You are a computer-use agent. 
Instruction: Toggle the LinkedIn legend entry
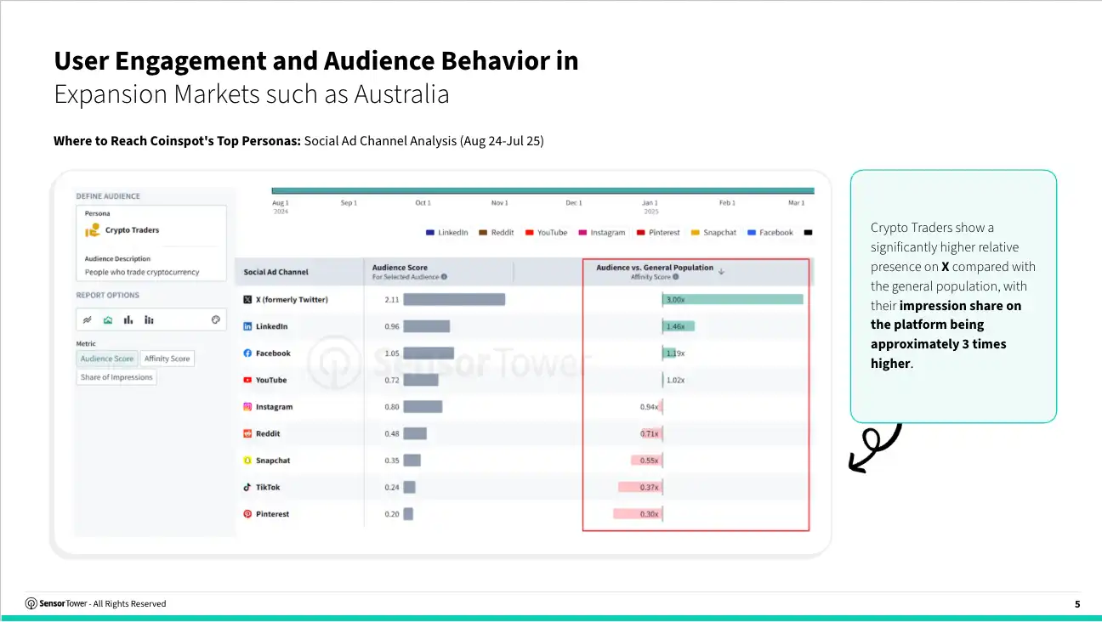(x=446, y=233)
